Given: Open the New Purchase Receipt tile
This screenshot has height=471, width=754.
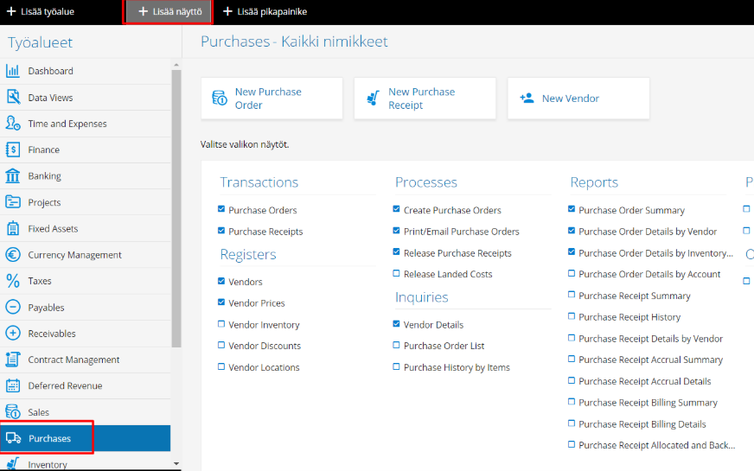Looking at the screenshot, I should (x=425, y=98).
